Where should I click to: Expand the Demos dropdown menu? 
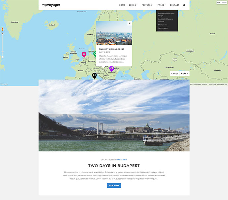point(133,5)
